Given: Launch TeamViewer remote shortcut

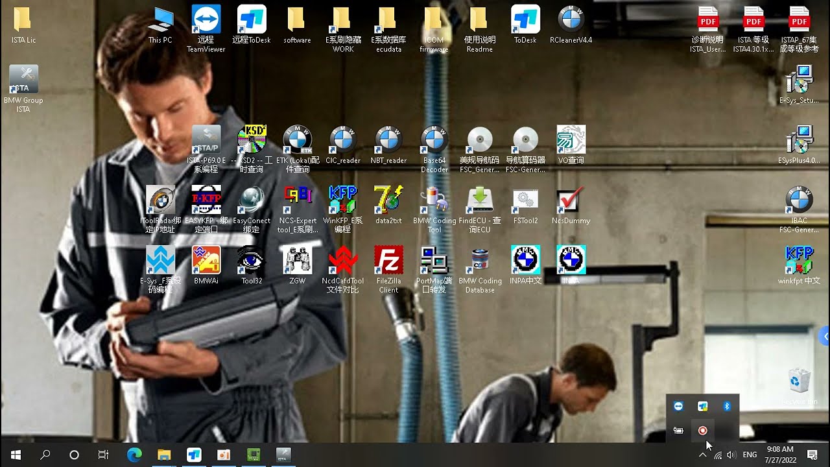Looking at the screenshot, I should click(x=206, y=29).
